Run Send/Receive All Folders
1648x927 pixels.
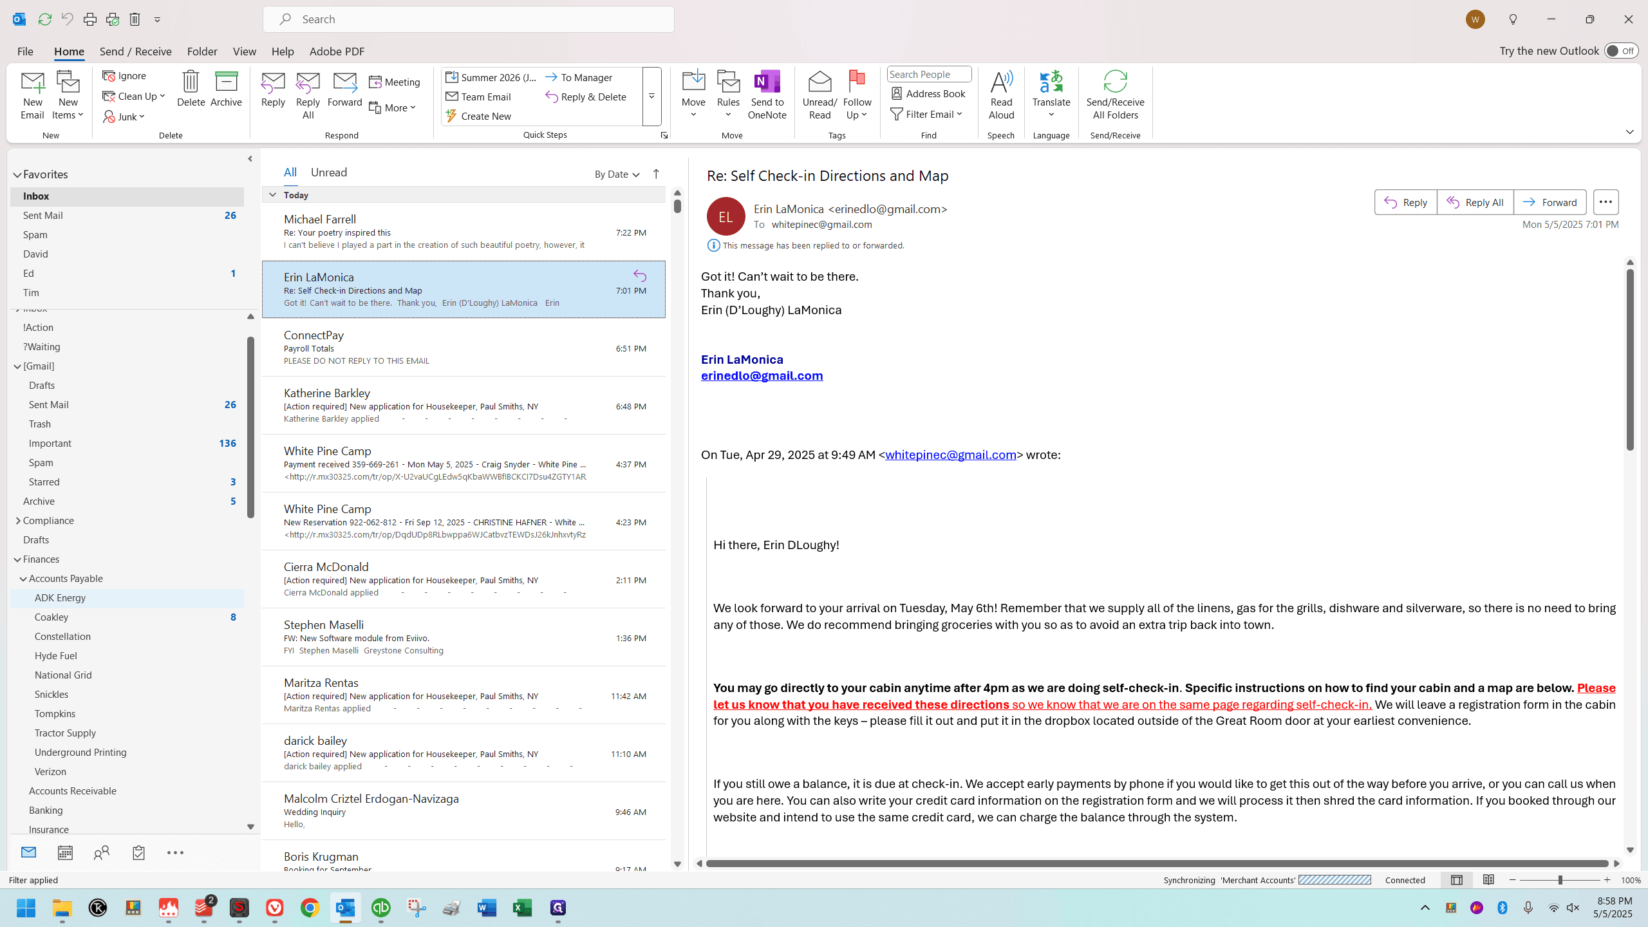1115,95
